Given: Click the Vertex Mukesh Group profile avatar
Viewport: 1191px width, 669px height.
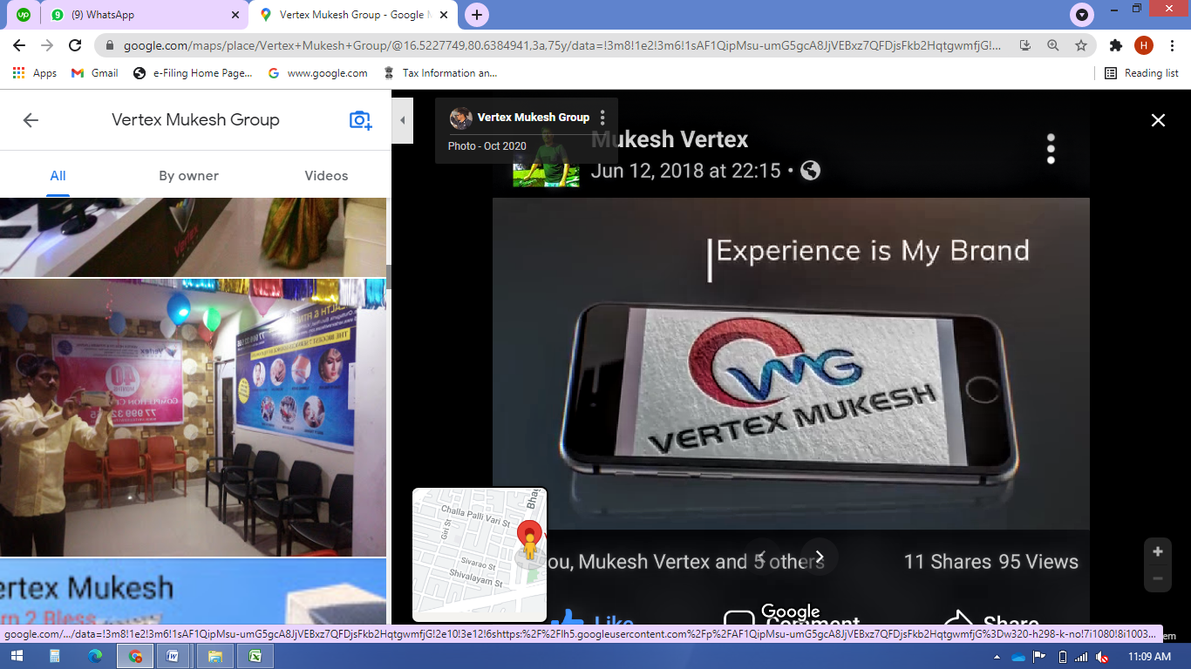Looking at the screenshot, I should point(460,118).
